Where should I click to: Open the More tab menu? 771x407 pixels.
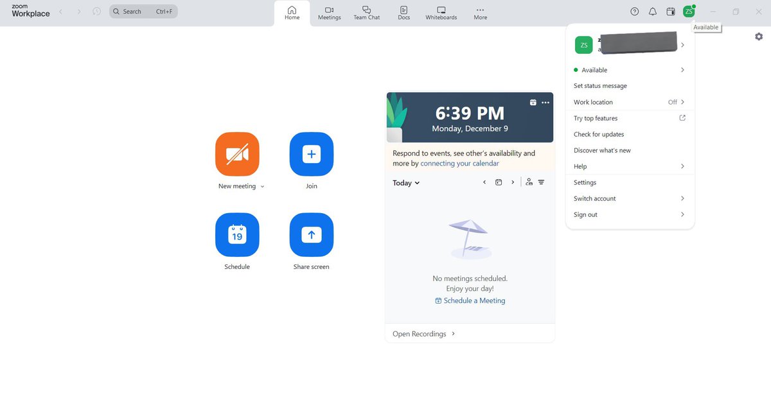(x=480, y=13)
